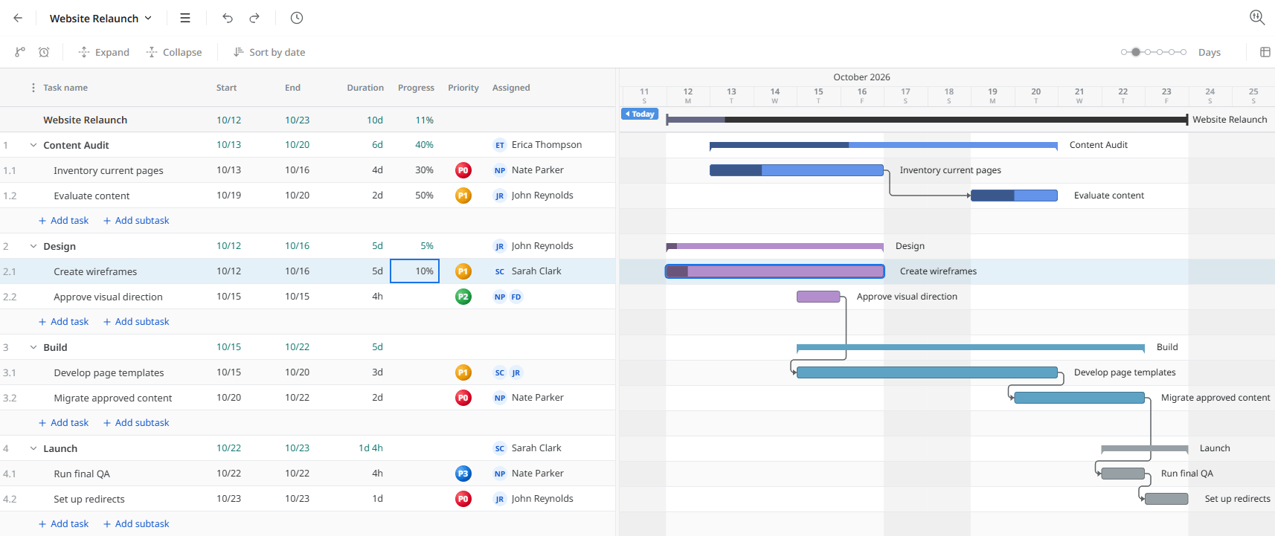1275x536 pixels.
Task: Click the P3 priority badge for Run final QA
Action: tap(463, 474)
